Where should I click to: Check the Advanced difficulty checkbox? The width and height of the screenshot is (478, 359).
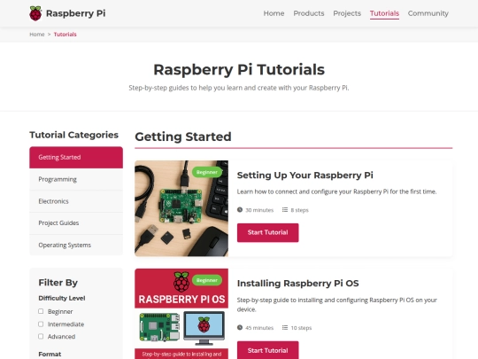(41, 337)
